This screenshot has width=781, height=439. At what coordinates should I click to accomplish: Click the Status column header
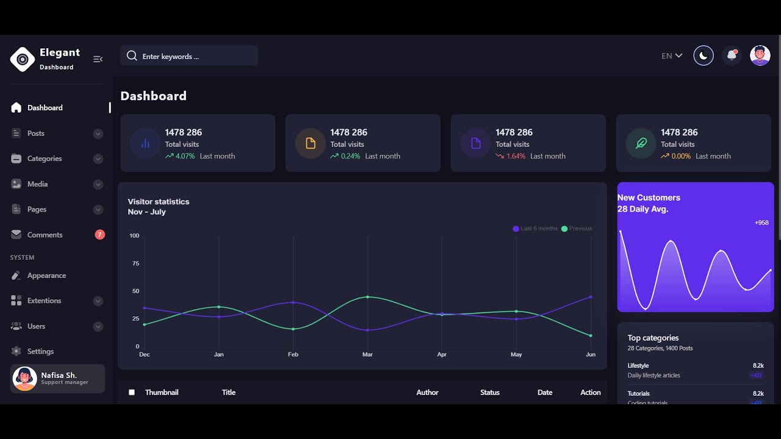490,393
